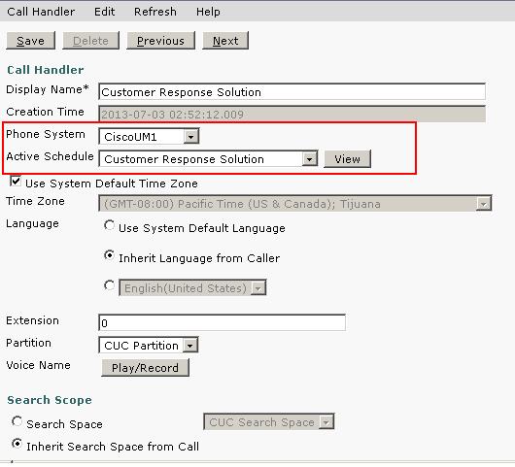This screenshot has height=467, width=515.
Task: Open the Edit menu
Action: pos(104,12)
